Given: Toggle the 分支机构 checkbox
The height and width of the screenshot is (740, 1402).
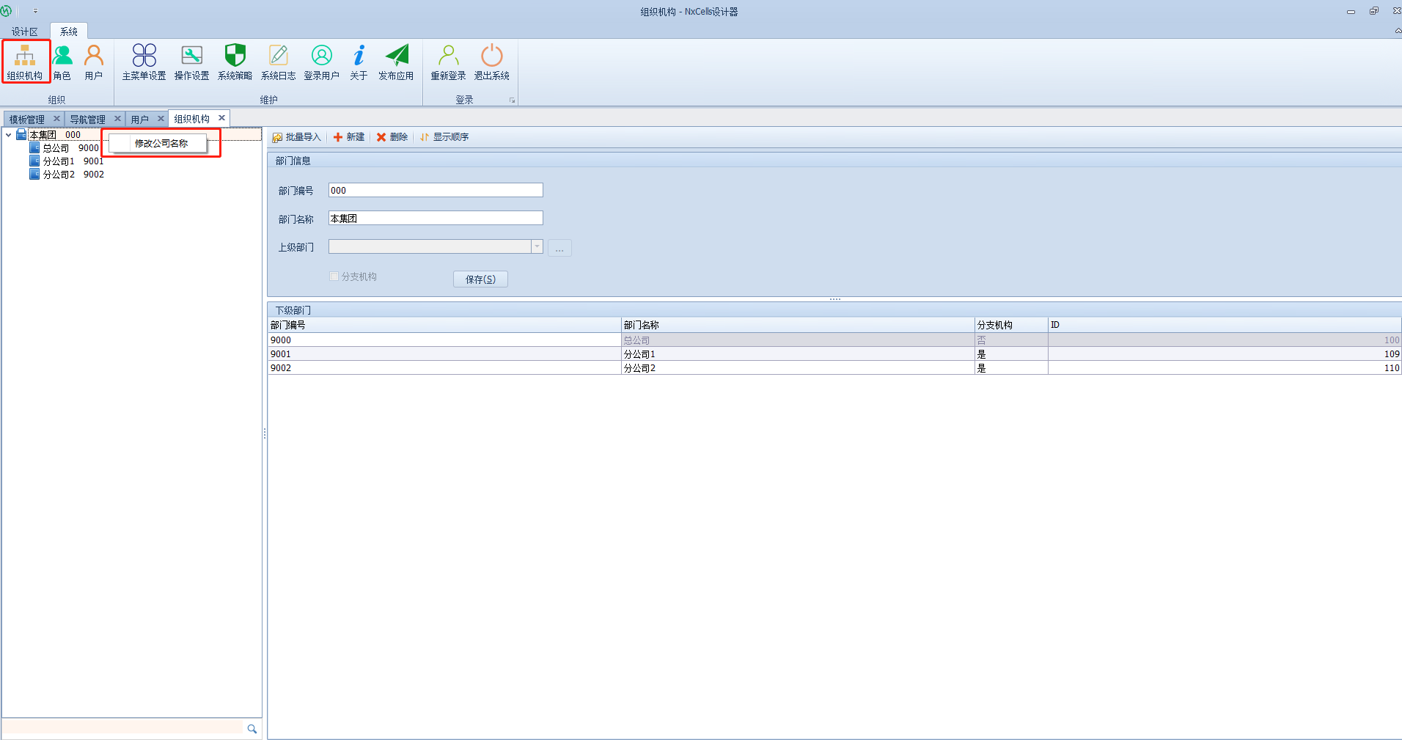Looking at the screenshot, I should coord(334,276).
